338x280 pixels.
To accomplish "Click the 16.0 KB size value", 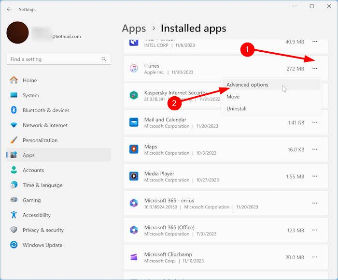I will coord(296,149).
